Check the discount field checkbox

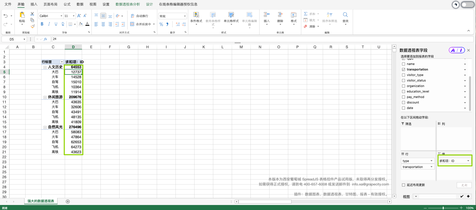click(x=403, y=102)
